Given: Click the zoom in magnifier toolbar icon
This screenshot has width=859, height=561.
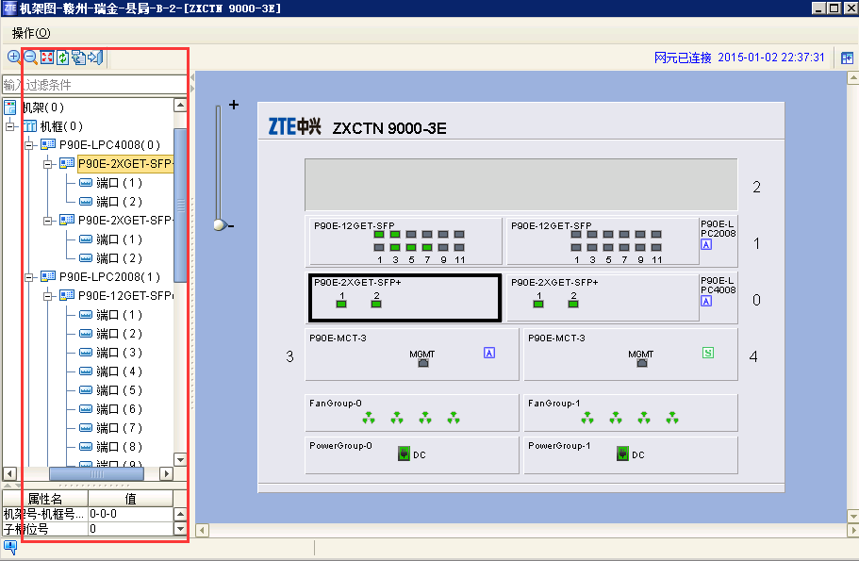Looking at the screenshot, I should (14, 57).
